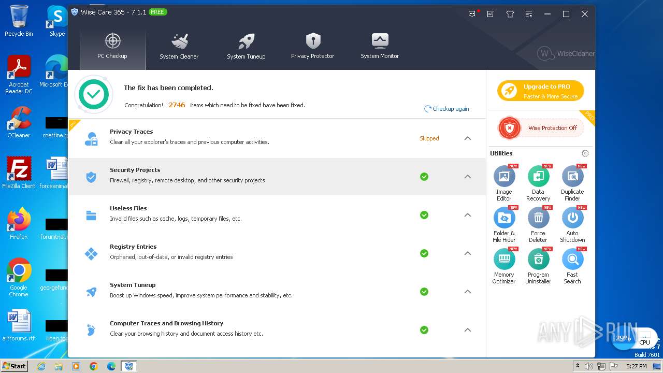Image resolution: width=663 pixels, height=373 pixels.
Task: Open the Duplicate Finder utility
Action: 572,183
